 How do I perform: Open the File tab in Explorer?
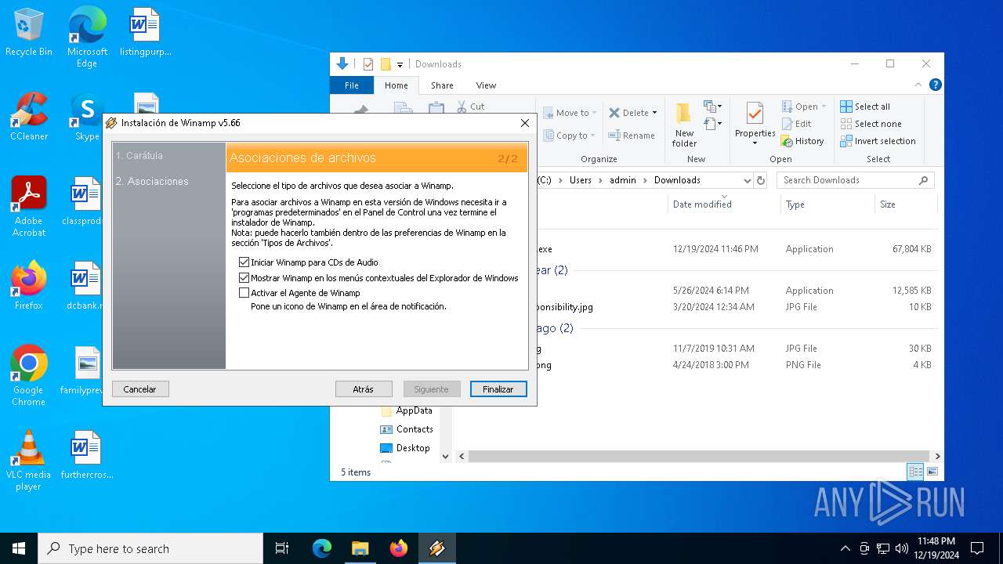pyautogui.click(x=352, y=85)
